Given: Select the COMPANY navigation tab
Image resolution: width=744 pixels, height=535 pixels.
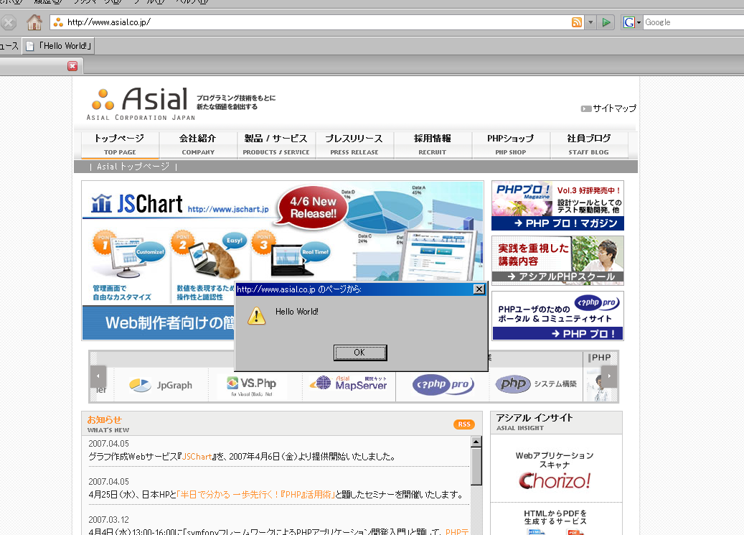Looking at the screenshot, I should [198, 144].
